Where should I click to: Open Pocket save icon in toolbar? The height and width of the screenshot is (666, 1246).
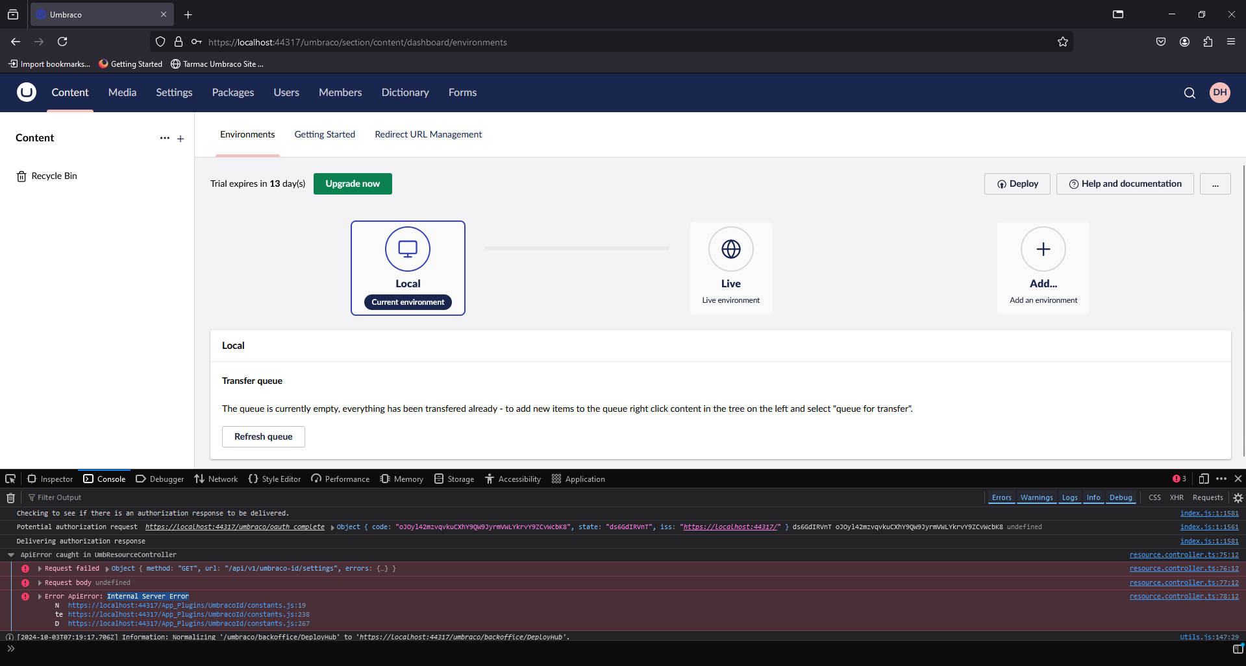(1161, 42)
